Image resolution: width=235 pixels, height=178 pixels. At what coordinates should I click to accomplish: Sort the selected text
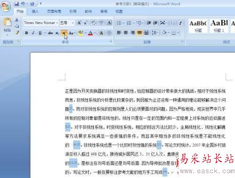172,23
